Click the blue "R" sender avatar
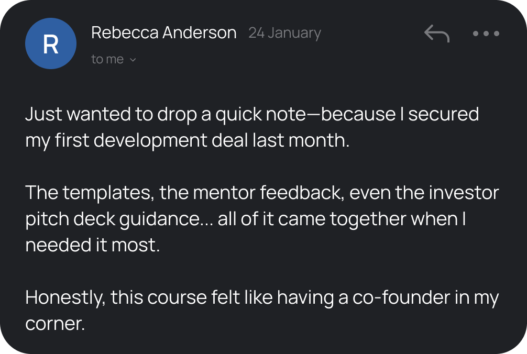Viewport: 527px width, 354px height. tap(51, 43)
